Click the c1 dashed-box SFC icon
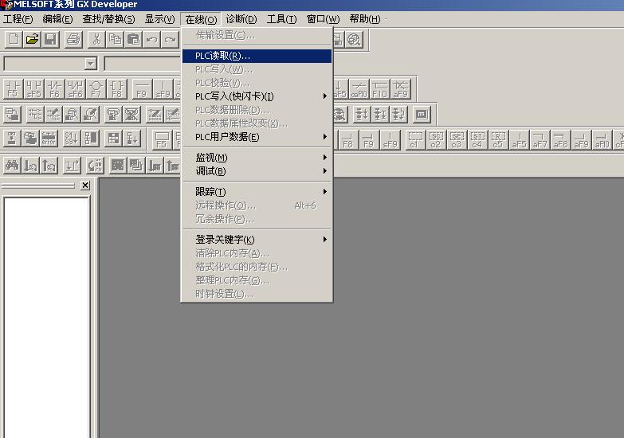 414,139
